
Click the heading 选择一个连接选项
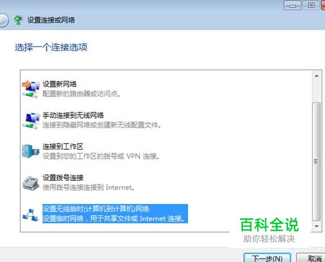pos(51,47)
